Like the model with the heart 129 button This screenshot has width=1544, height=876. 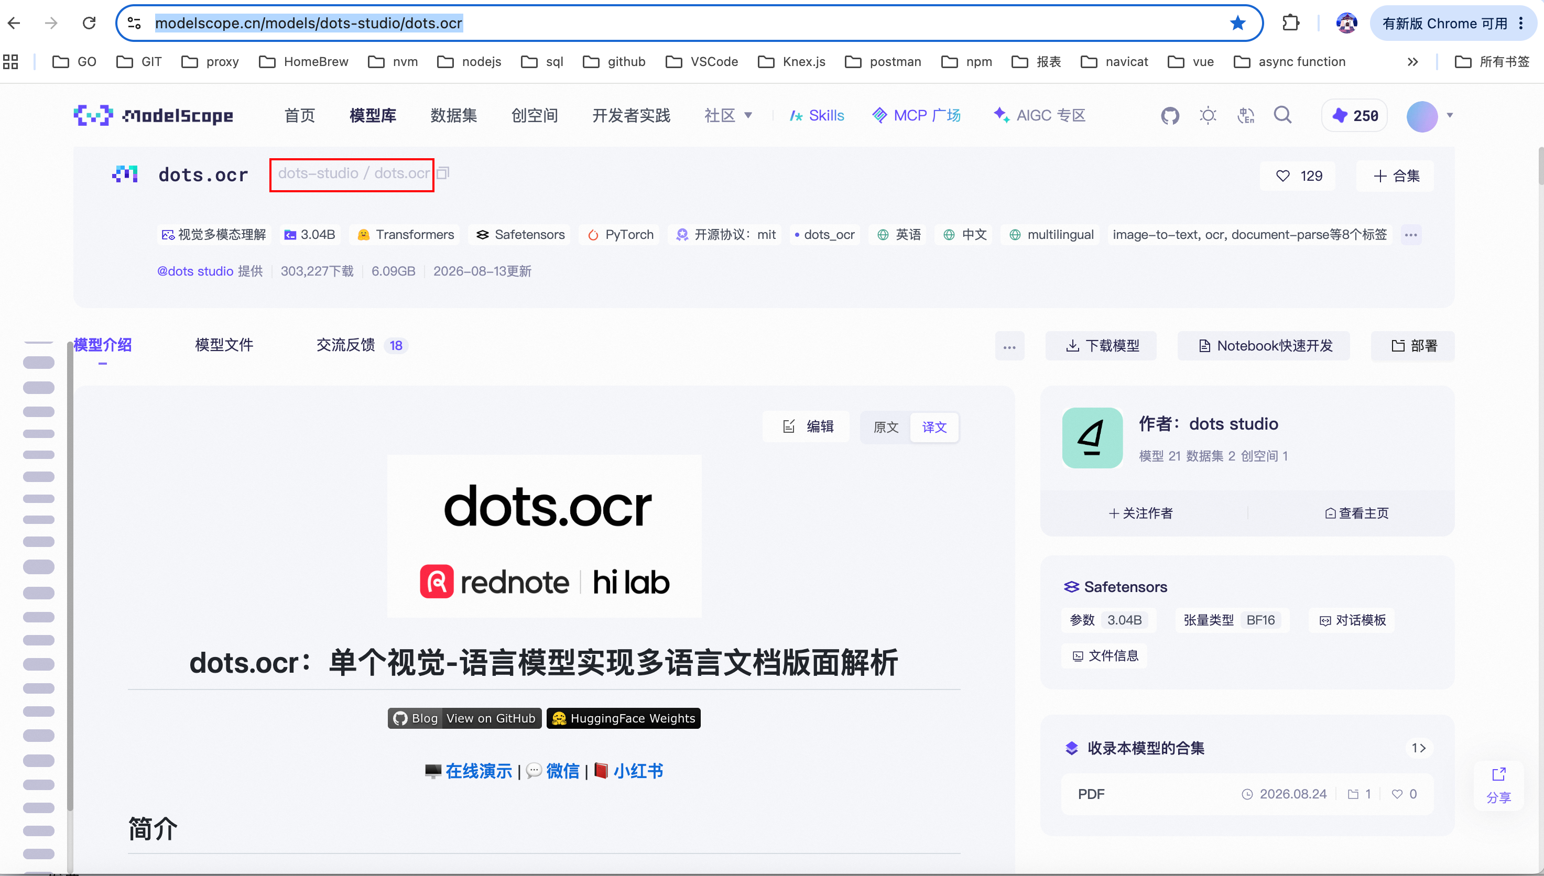(x=1298, y=176)
